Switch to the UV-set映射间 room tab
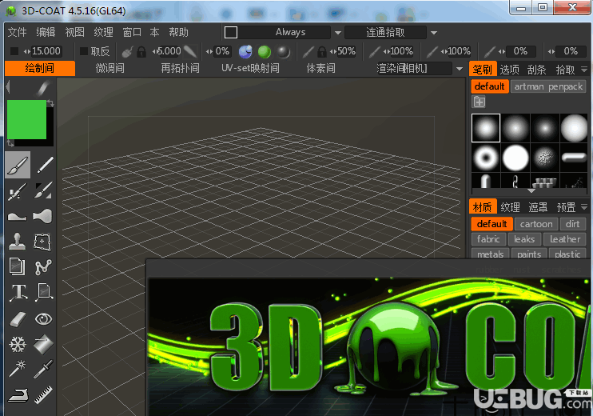This screenshot has height=416, width=593. (x=250, y=68)
